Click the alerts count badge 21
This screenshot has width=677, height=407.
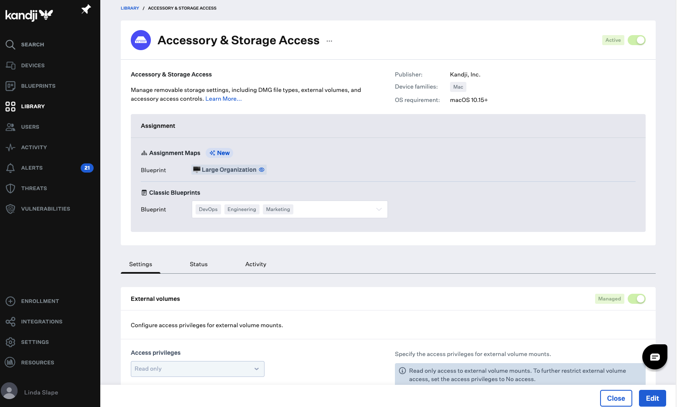point(87,168)
